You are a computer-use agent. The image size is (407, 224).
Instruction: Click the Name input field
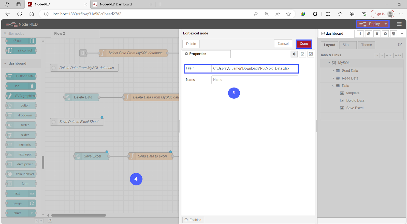coord(255,80)
